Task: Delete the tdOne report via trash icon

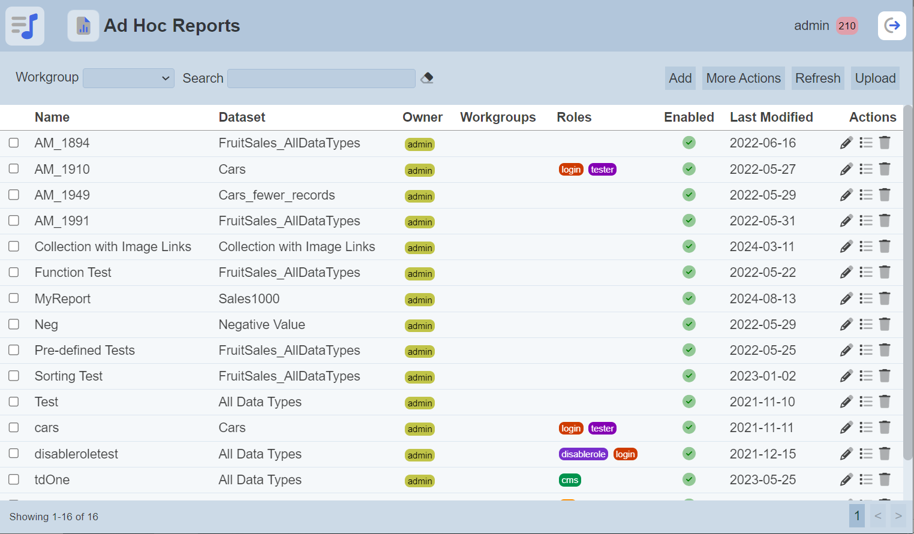Action: coord(885,479)
